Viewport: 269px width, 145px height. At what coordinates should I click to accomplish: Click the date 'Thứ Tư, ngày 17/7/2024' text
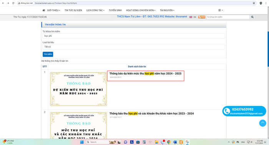pos(30,17)
